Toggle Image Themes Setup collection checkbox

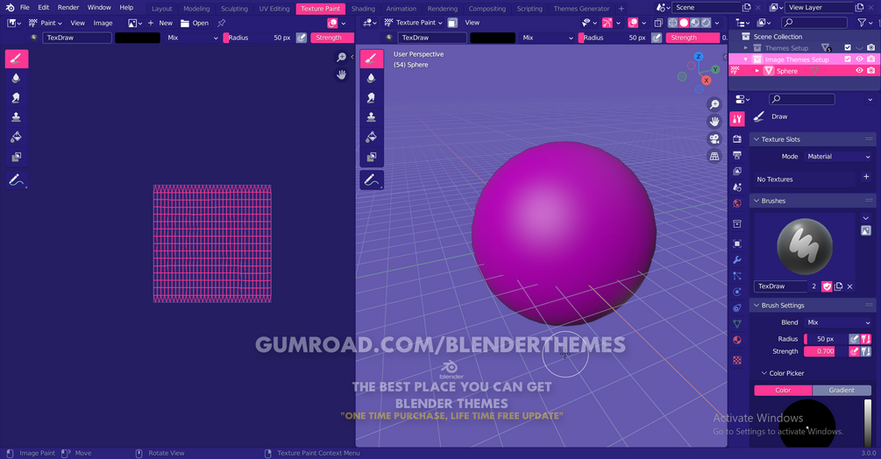coord(848,59)
